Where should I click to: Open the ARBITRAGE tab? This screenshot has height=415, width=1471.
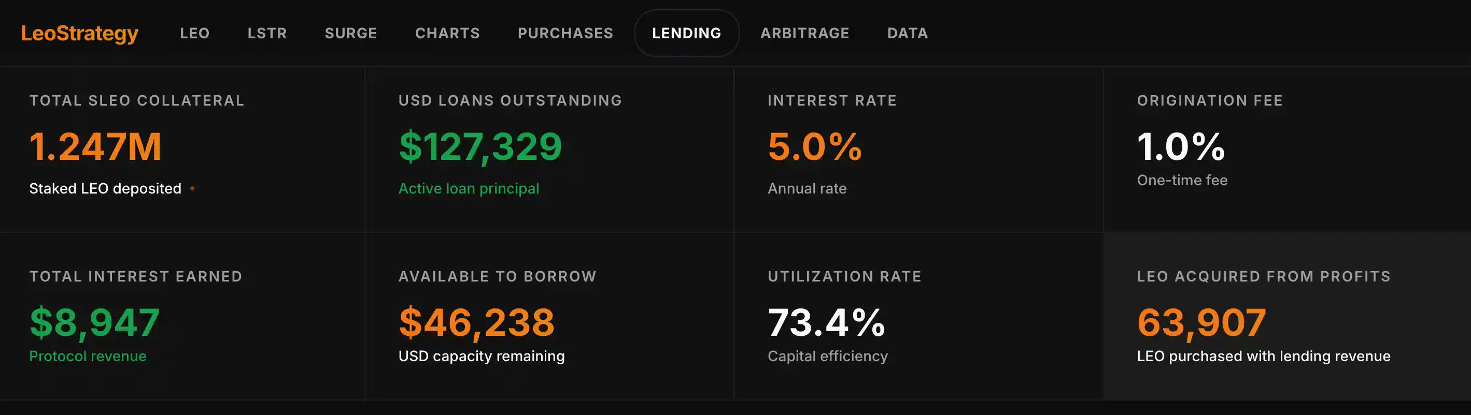804,33
